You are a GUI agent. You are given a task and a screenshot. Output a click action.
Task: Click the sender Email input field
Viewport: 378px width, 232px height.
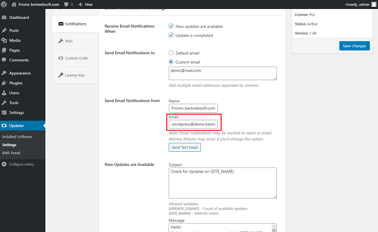[x=193, y=124]
